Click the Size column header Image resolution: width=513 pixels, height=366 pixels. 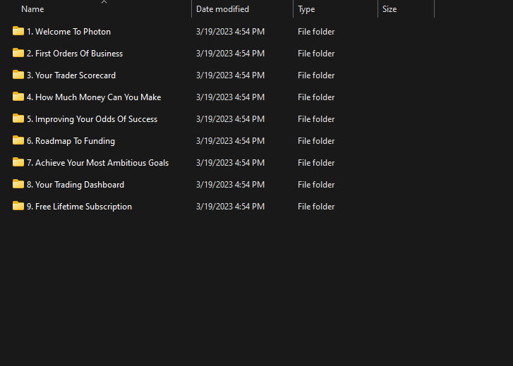tap(390, 9)
